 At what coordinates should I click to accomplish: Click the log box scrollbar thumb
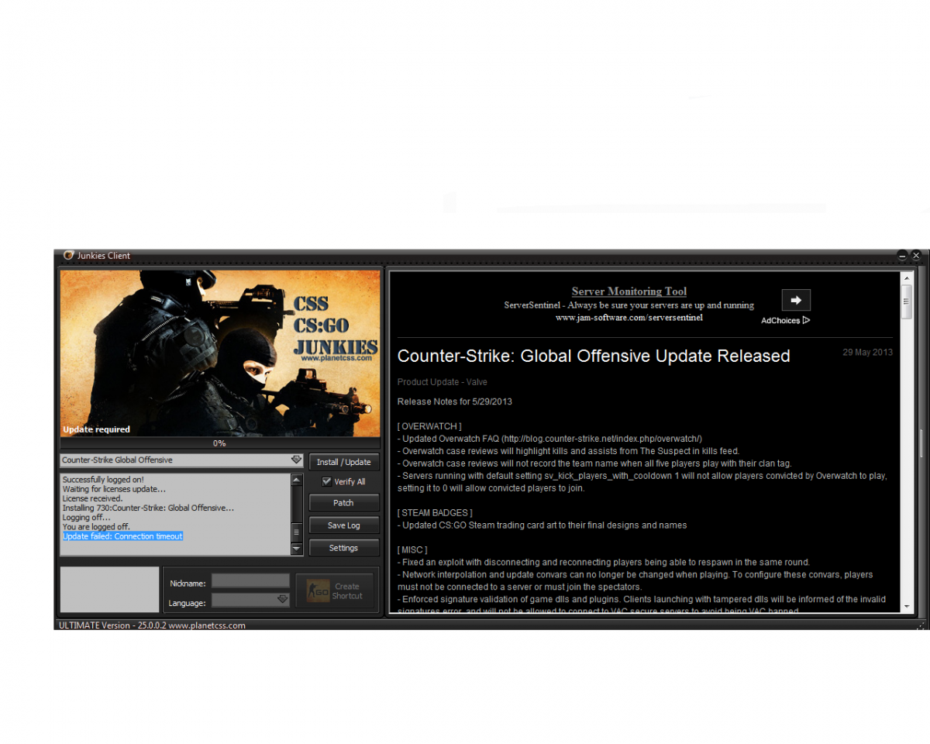[x=297, y=532]
